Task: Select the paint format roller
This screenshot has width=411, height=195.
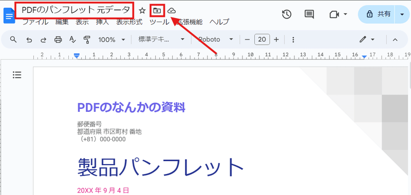Action: 86,40
